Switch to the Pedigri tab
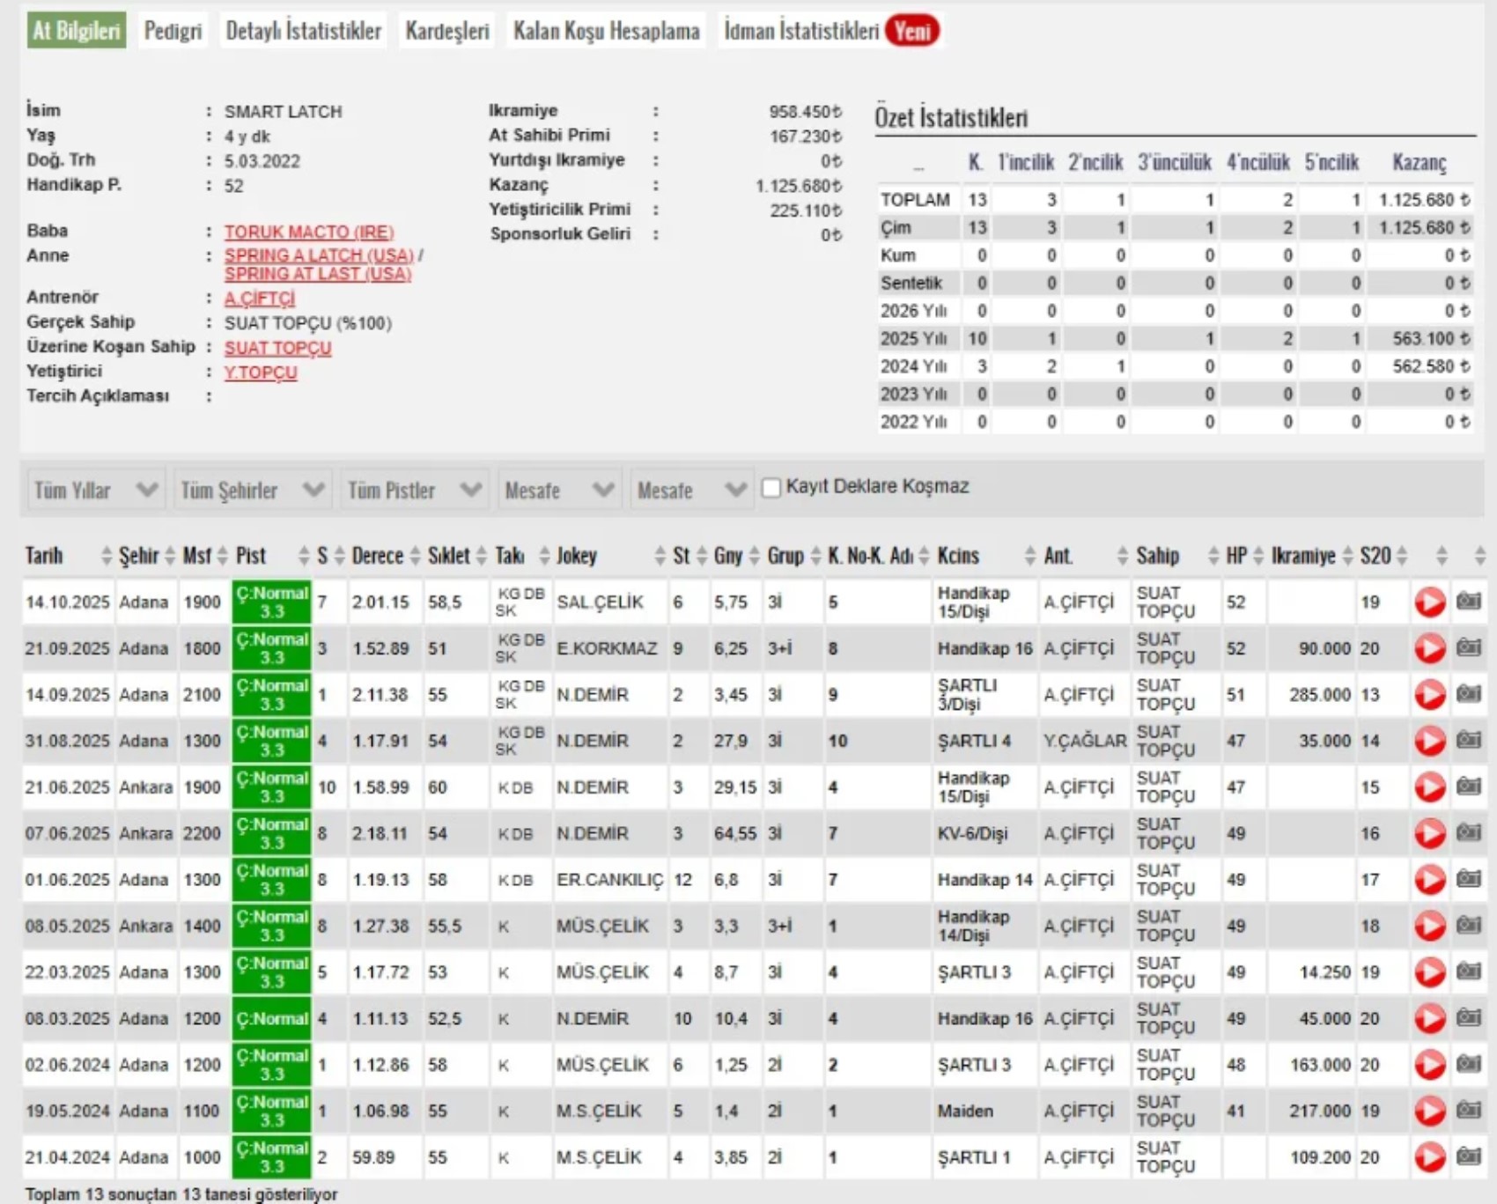The width and height of the screenshot is (1497, 1204). point(173,31)
